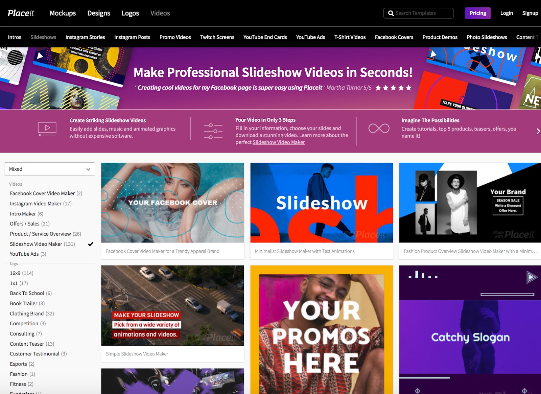Select the 16x9 tag

[21, 273]
